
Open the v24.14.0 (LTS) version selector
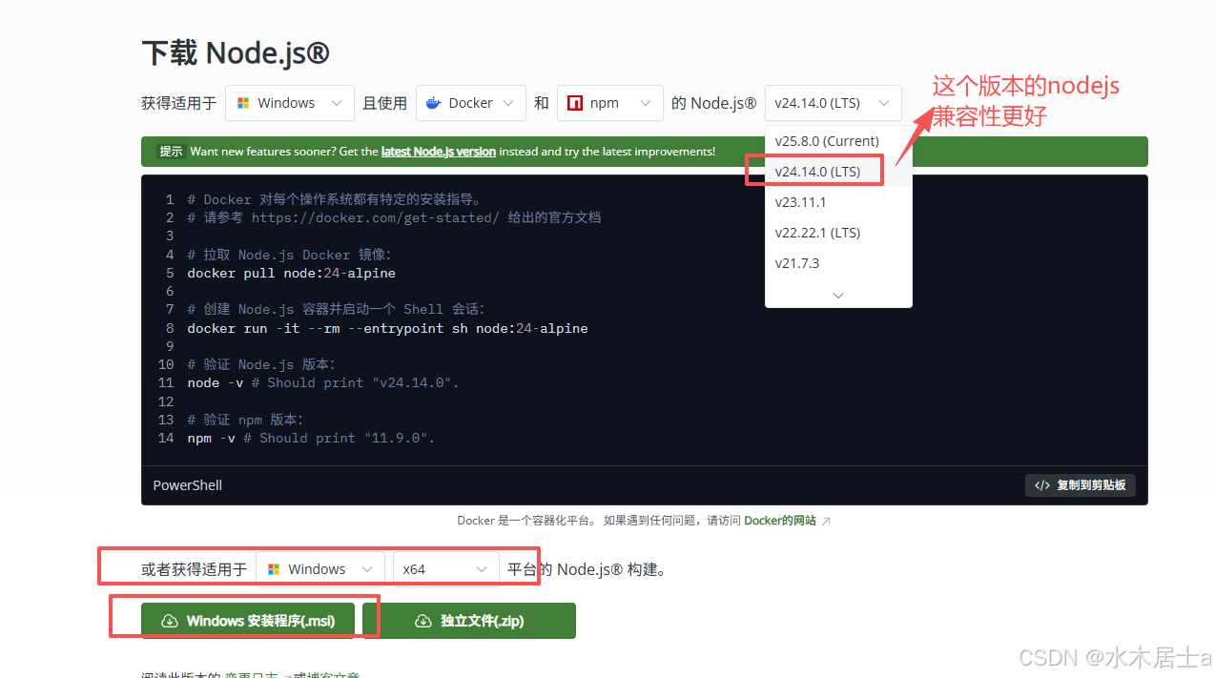(x=833, y=103)
